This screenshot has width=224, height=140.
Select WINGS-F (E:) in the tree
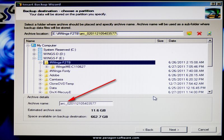click(54, 58)
